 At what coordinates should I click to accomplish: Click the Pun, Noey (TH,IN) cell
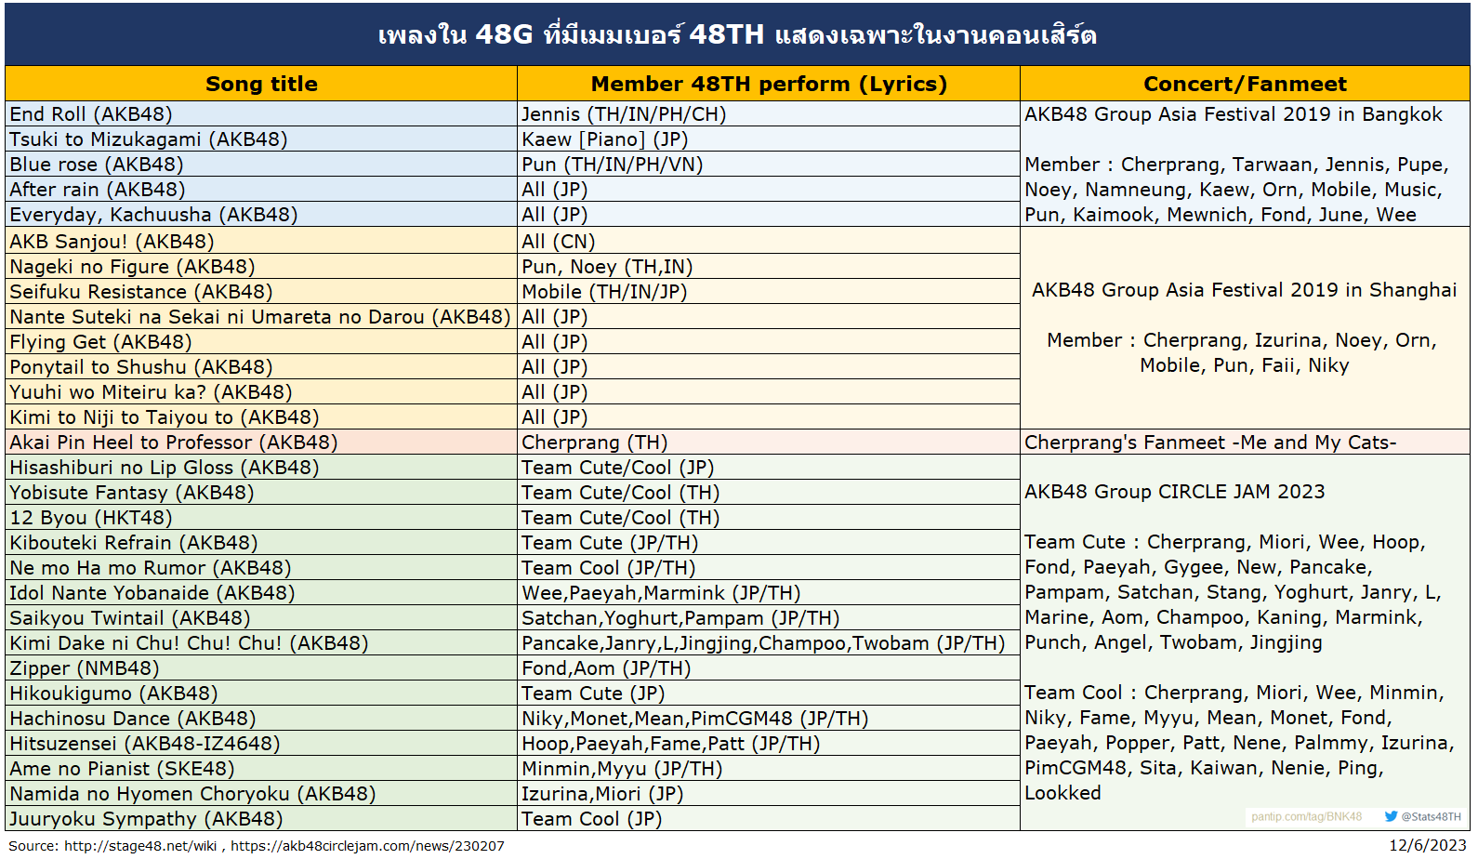pos(769,267)
